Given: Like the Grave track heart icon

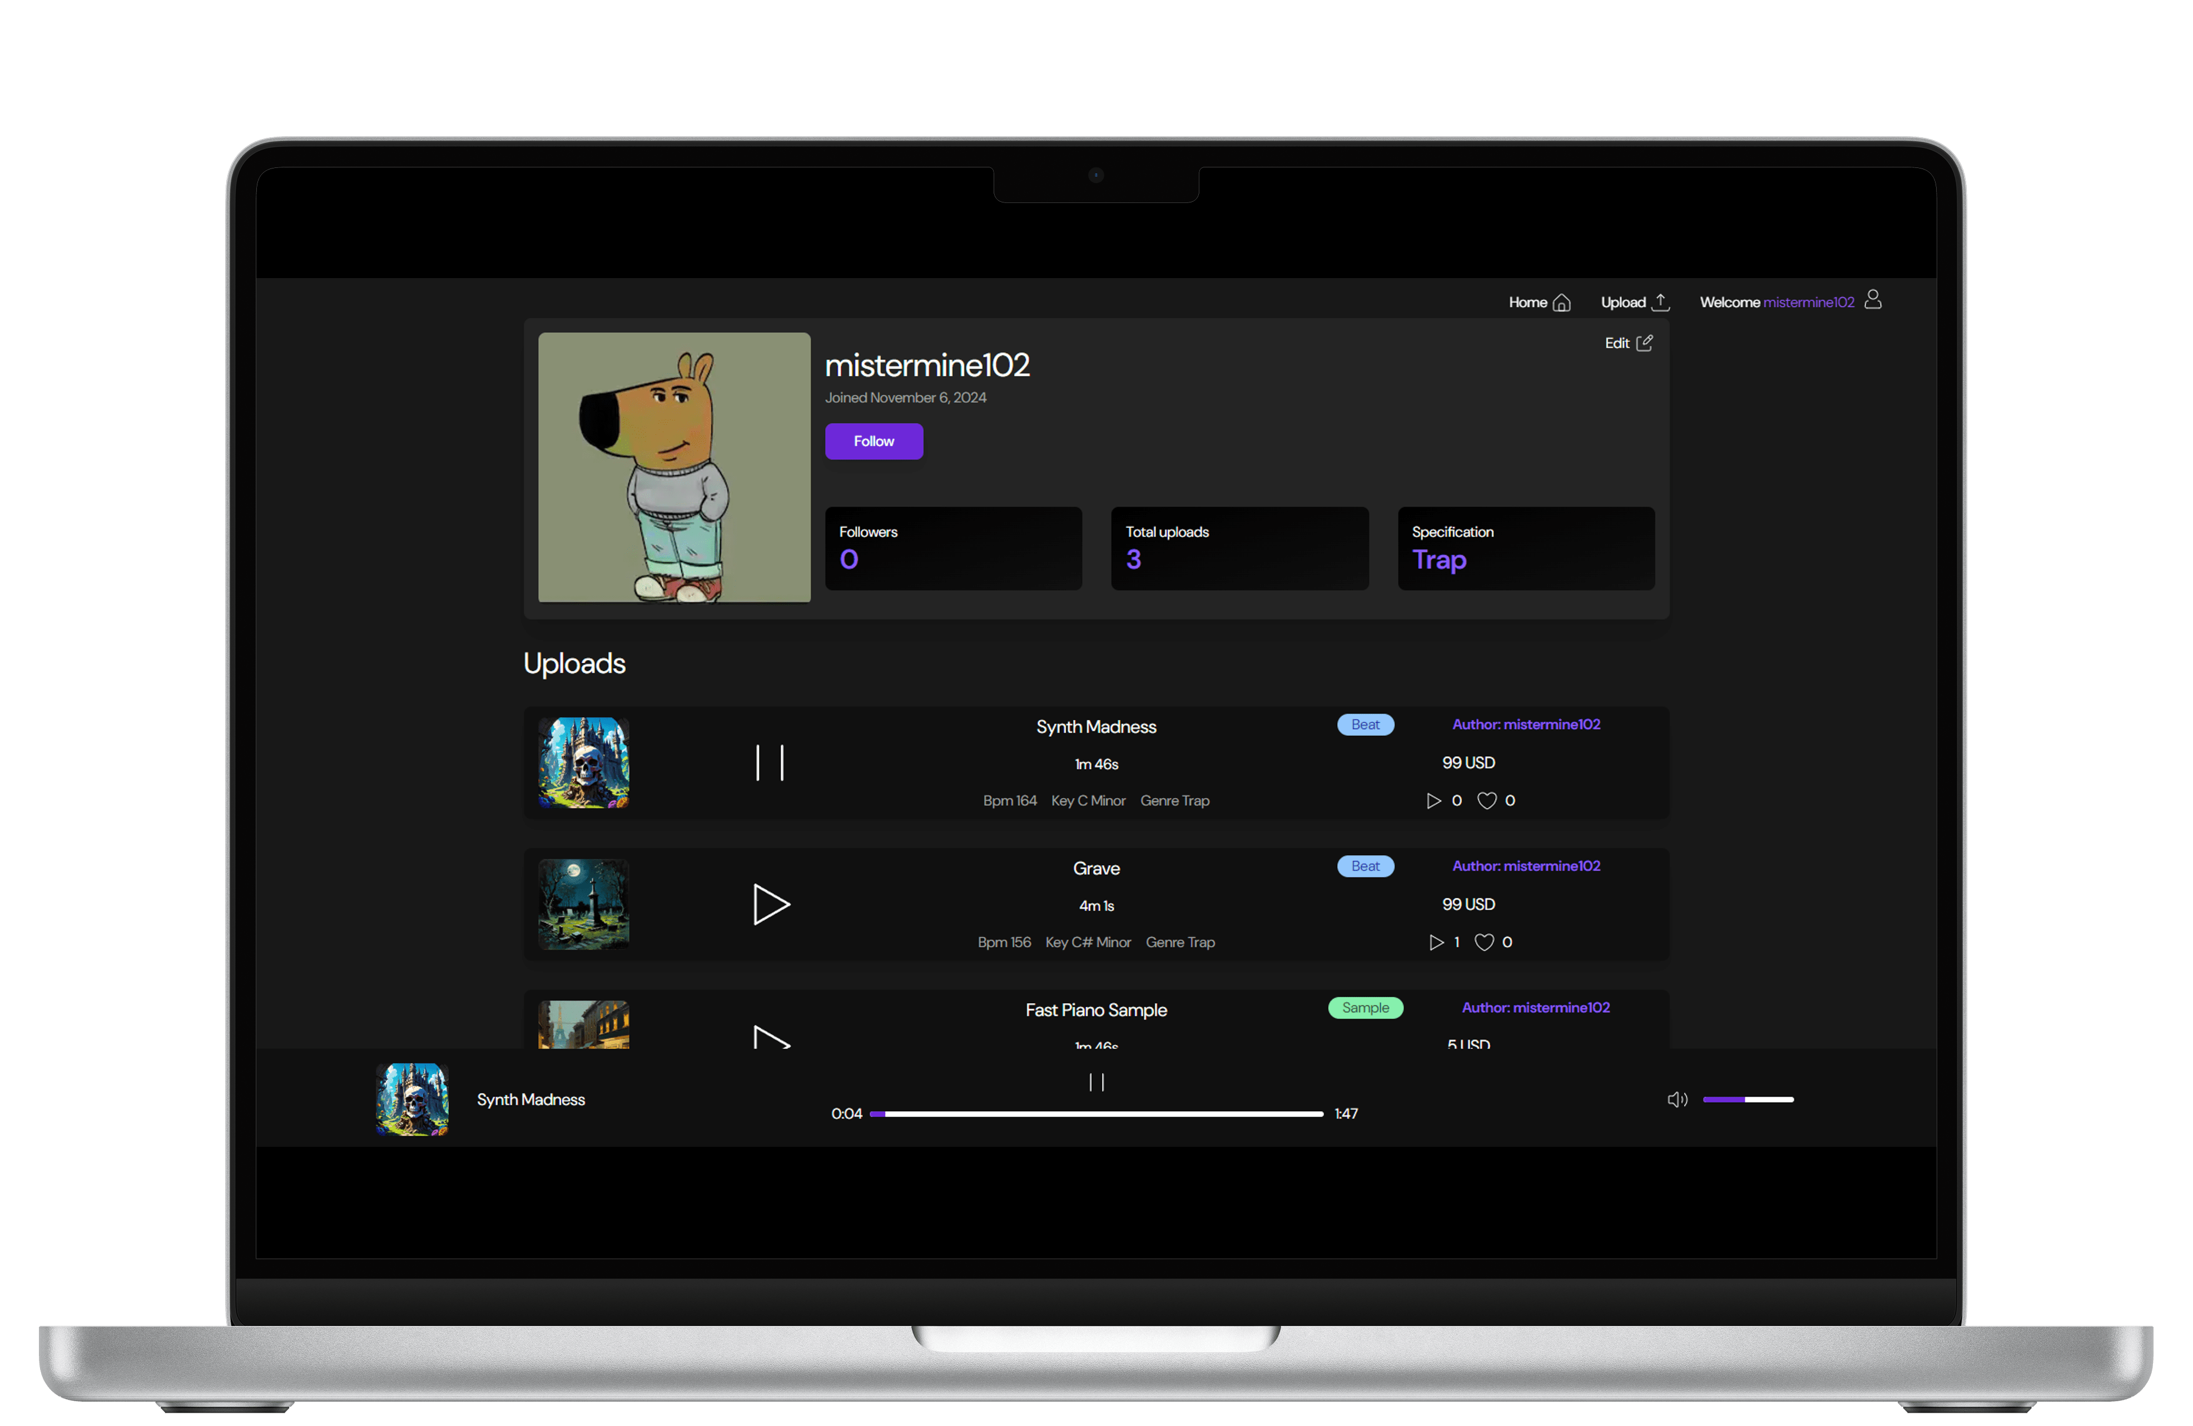Looking at the screenshot, I should pyautogui.click(x=1483, y=942).
